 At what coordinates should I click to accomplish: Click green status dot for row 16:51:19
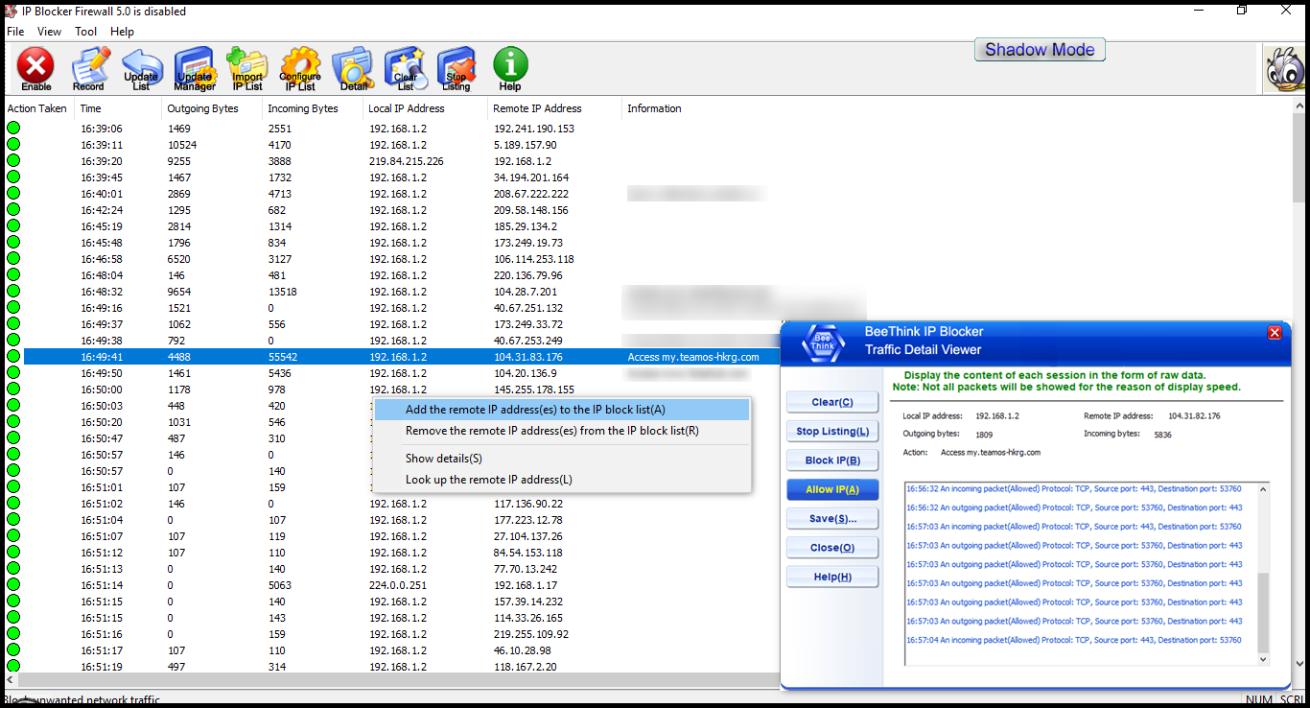tap(13, 667)
